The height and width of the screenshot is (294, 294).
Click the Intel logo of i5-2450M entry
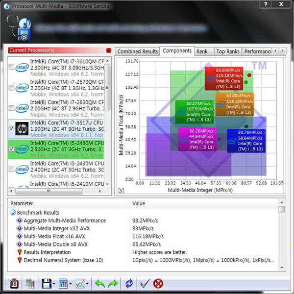pyautogui.click(x=22, y=149)
